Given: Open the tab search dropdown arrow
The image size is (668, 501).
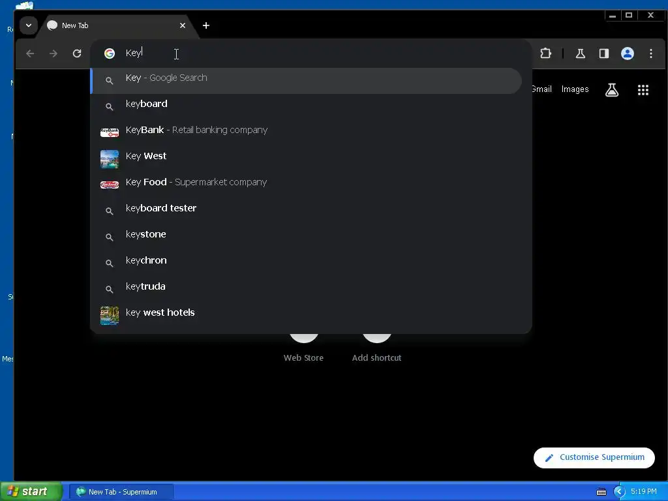Looking at the screenshot, I should [x=29, y=25].
